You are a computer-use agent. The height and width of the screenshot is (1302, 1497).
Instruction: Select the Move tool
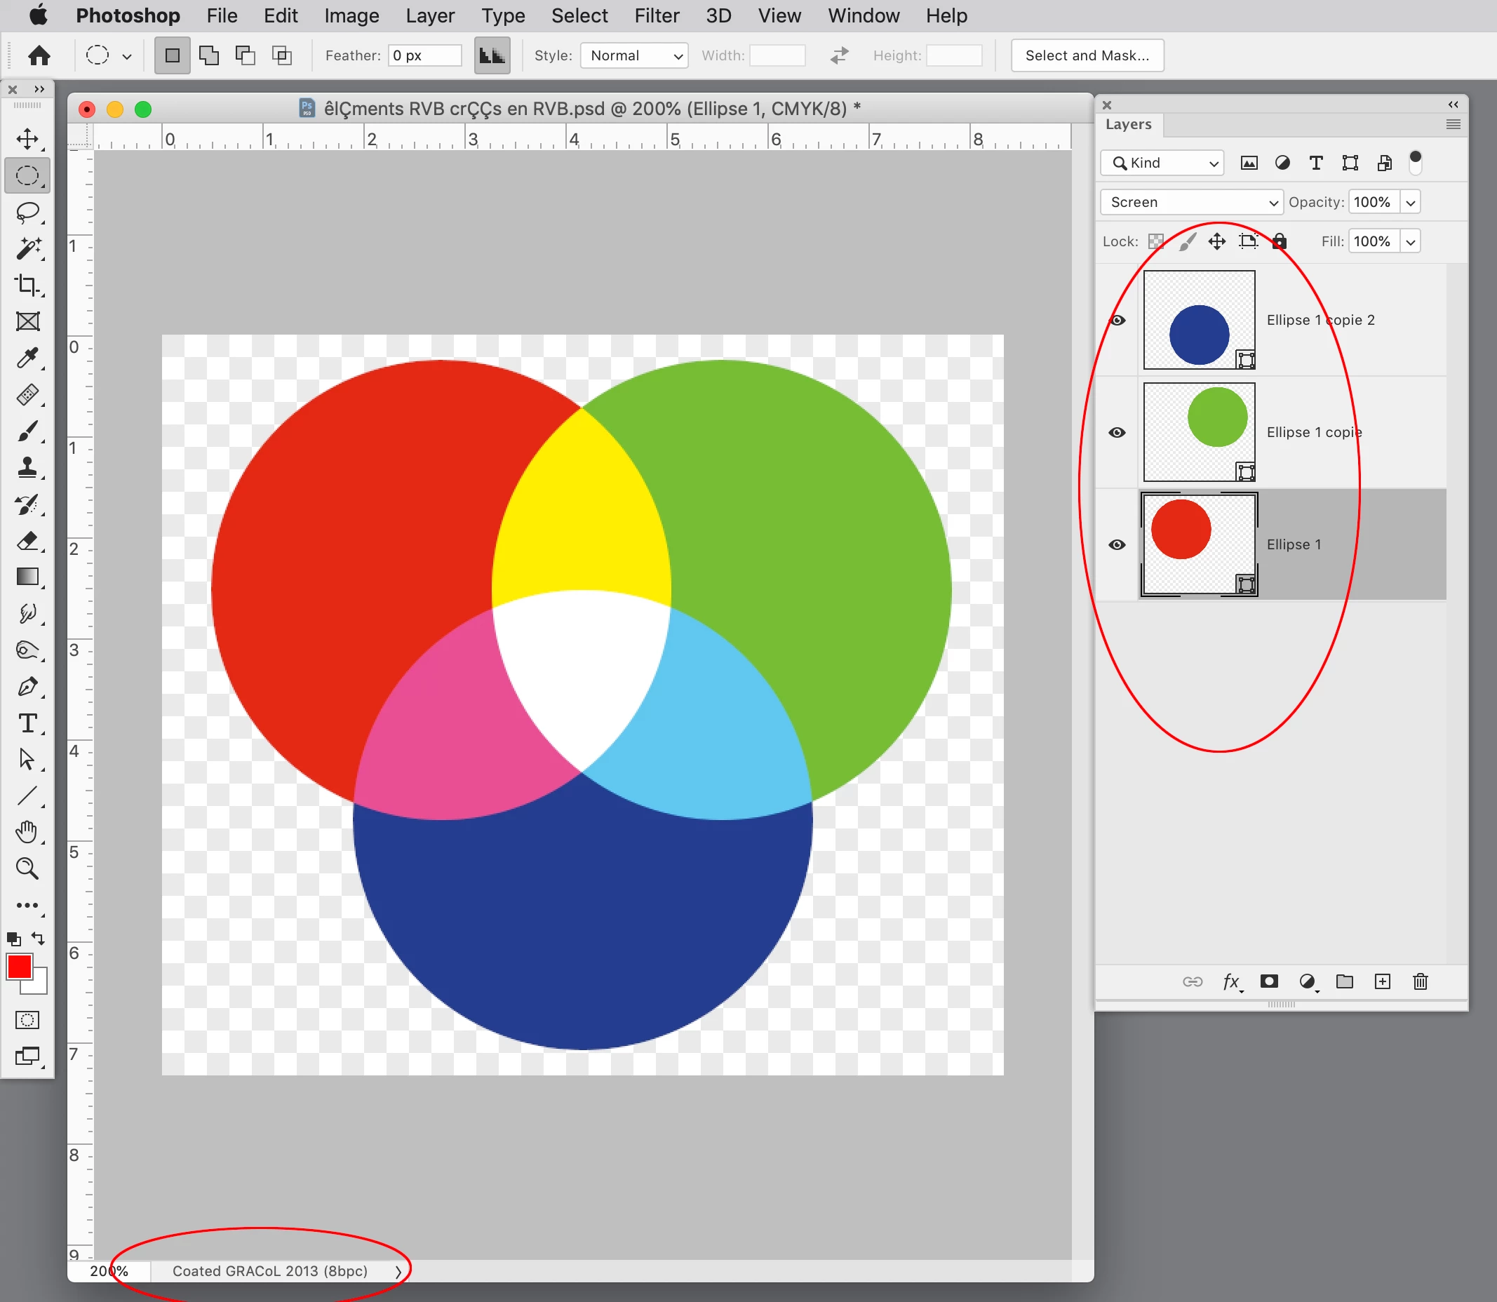tap(27, 139)
